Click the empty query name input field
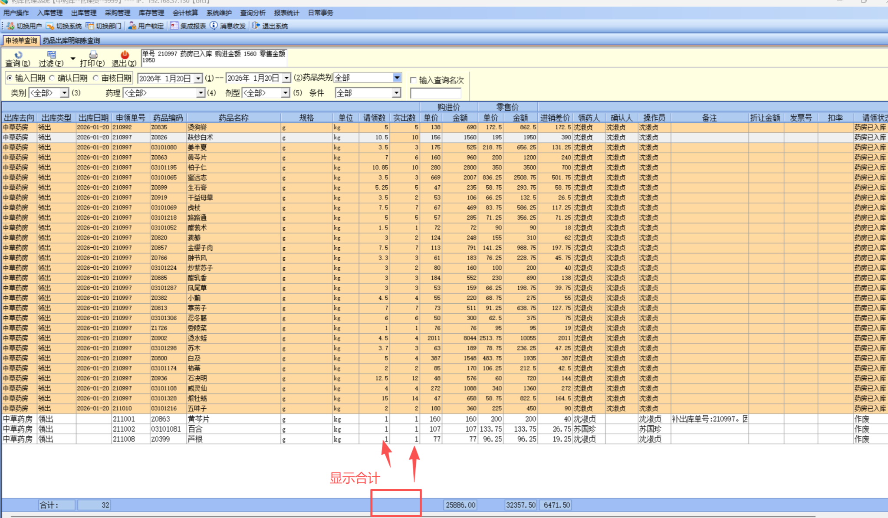 pyautogui.click(x=435, y=93)
